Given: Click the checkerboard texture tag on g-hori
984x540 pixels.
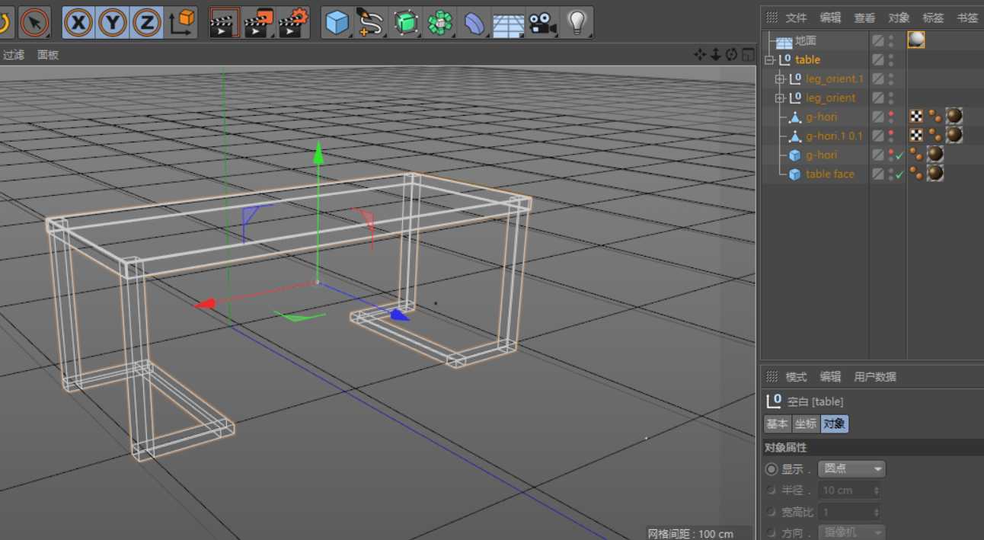Looking at the screenshot, I should tap(918, 116).
